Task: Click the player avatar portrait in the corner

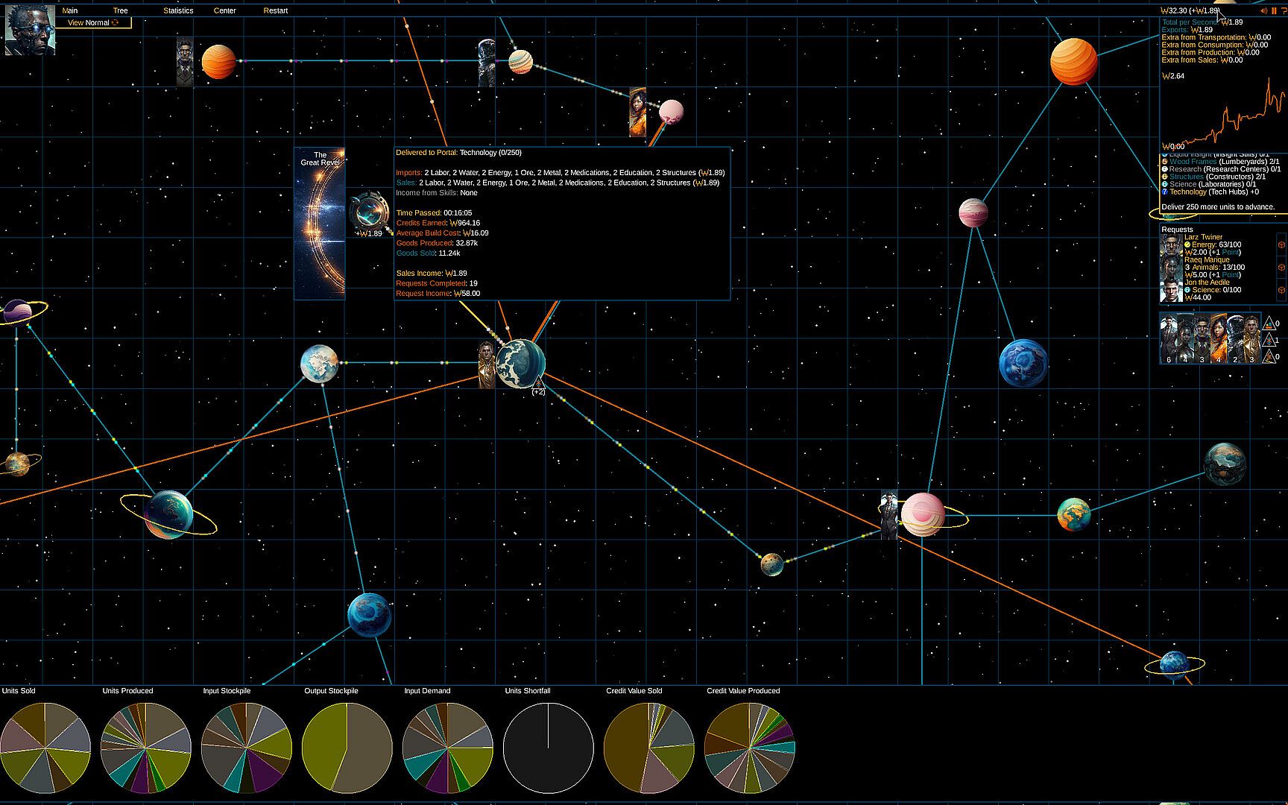Action: [x=30, y=30]
